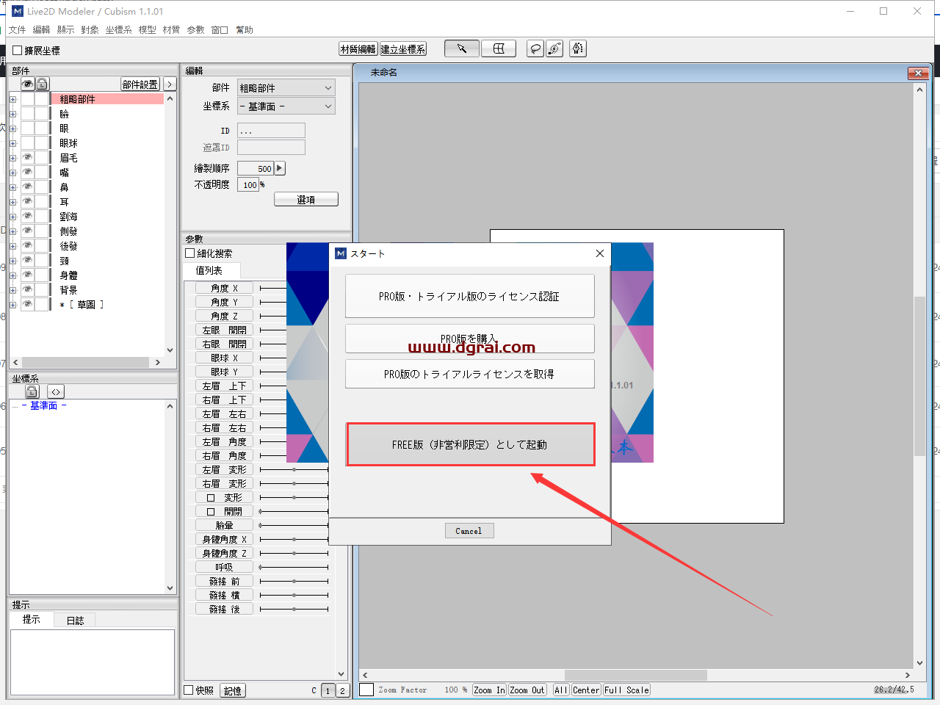Open the 顯示 menu
940x705 pixels.
(65, 30)
